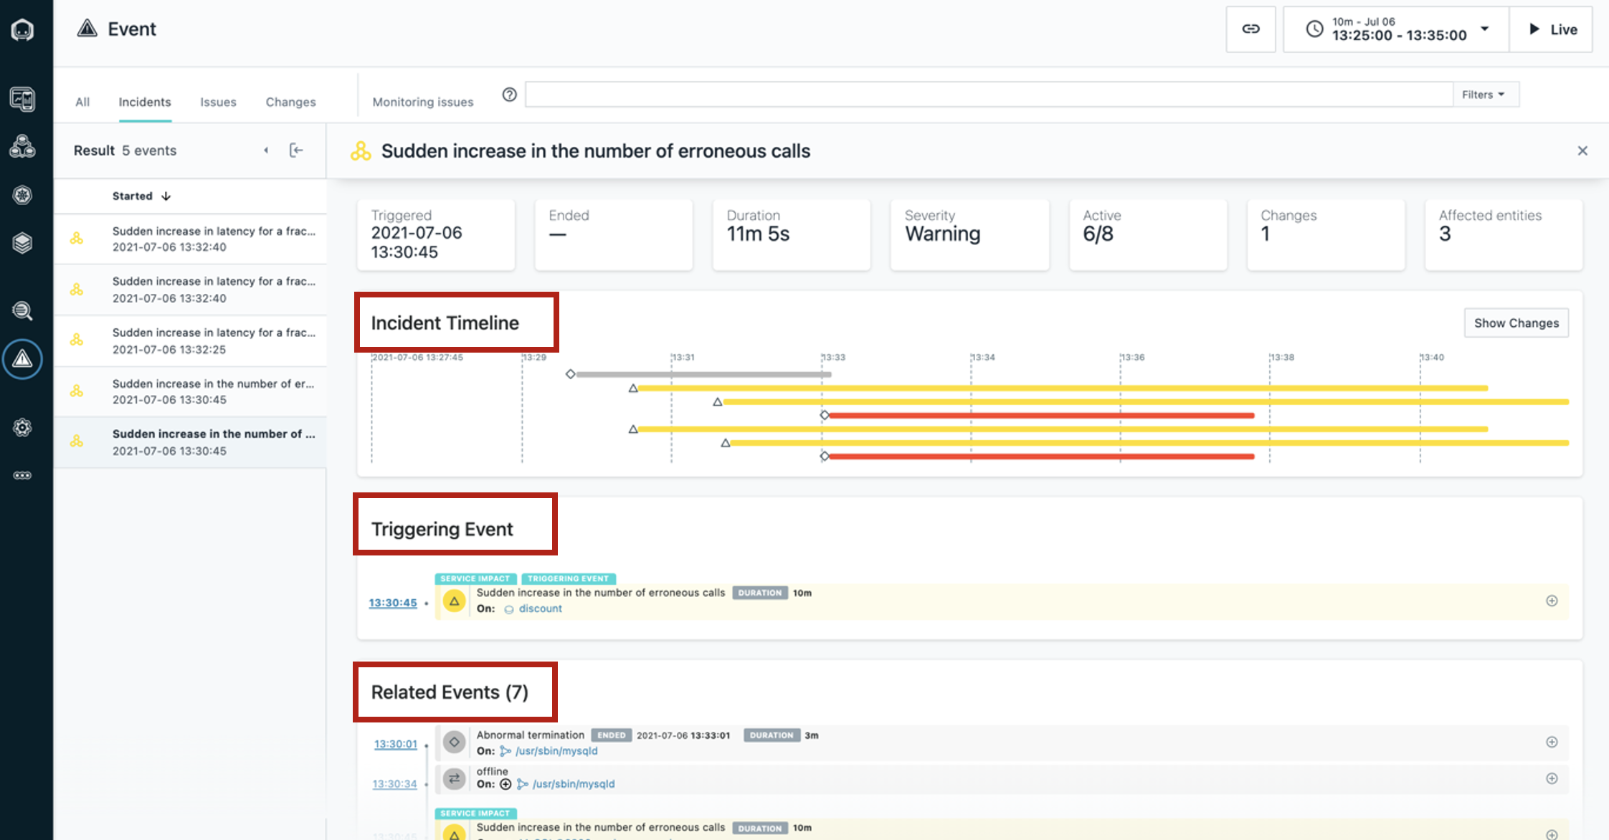Image resolution: width=1609 pixels, height=840 pixels.
Task: Toggle Started column sort order
Action: point(141,196)
